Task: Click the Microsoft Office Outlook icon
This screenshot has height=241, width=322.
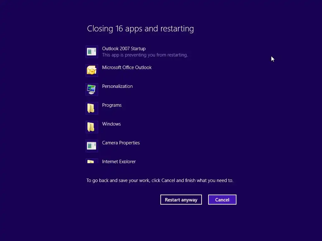Action: pos(92,71)
